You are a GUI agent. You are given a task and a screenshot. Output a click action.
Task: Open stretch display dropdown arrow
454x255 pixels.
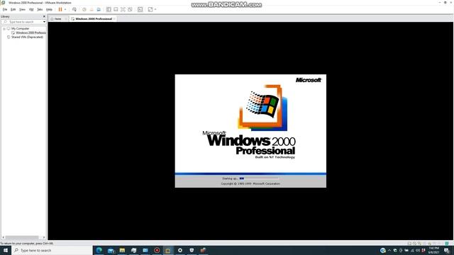tap(155, 9)
